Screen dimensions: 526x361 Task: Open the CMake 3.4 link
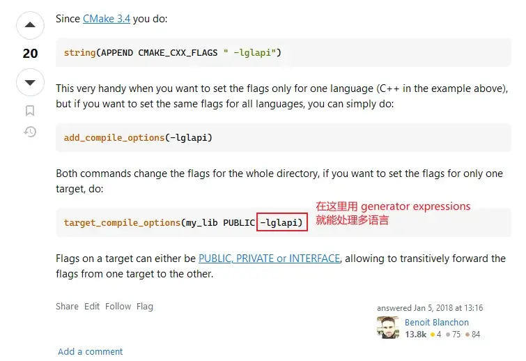(106, 19)
